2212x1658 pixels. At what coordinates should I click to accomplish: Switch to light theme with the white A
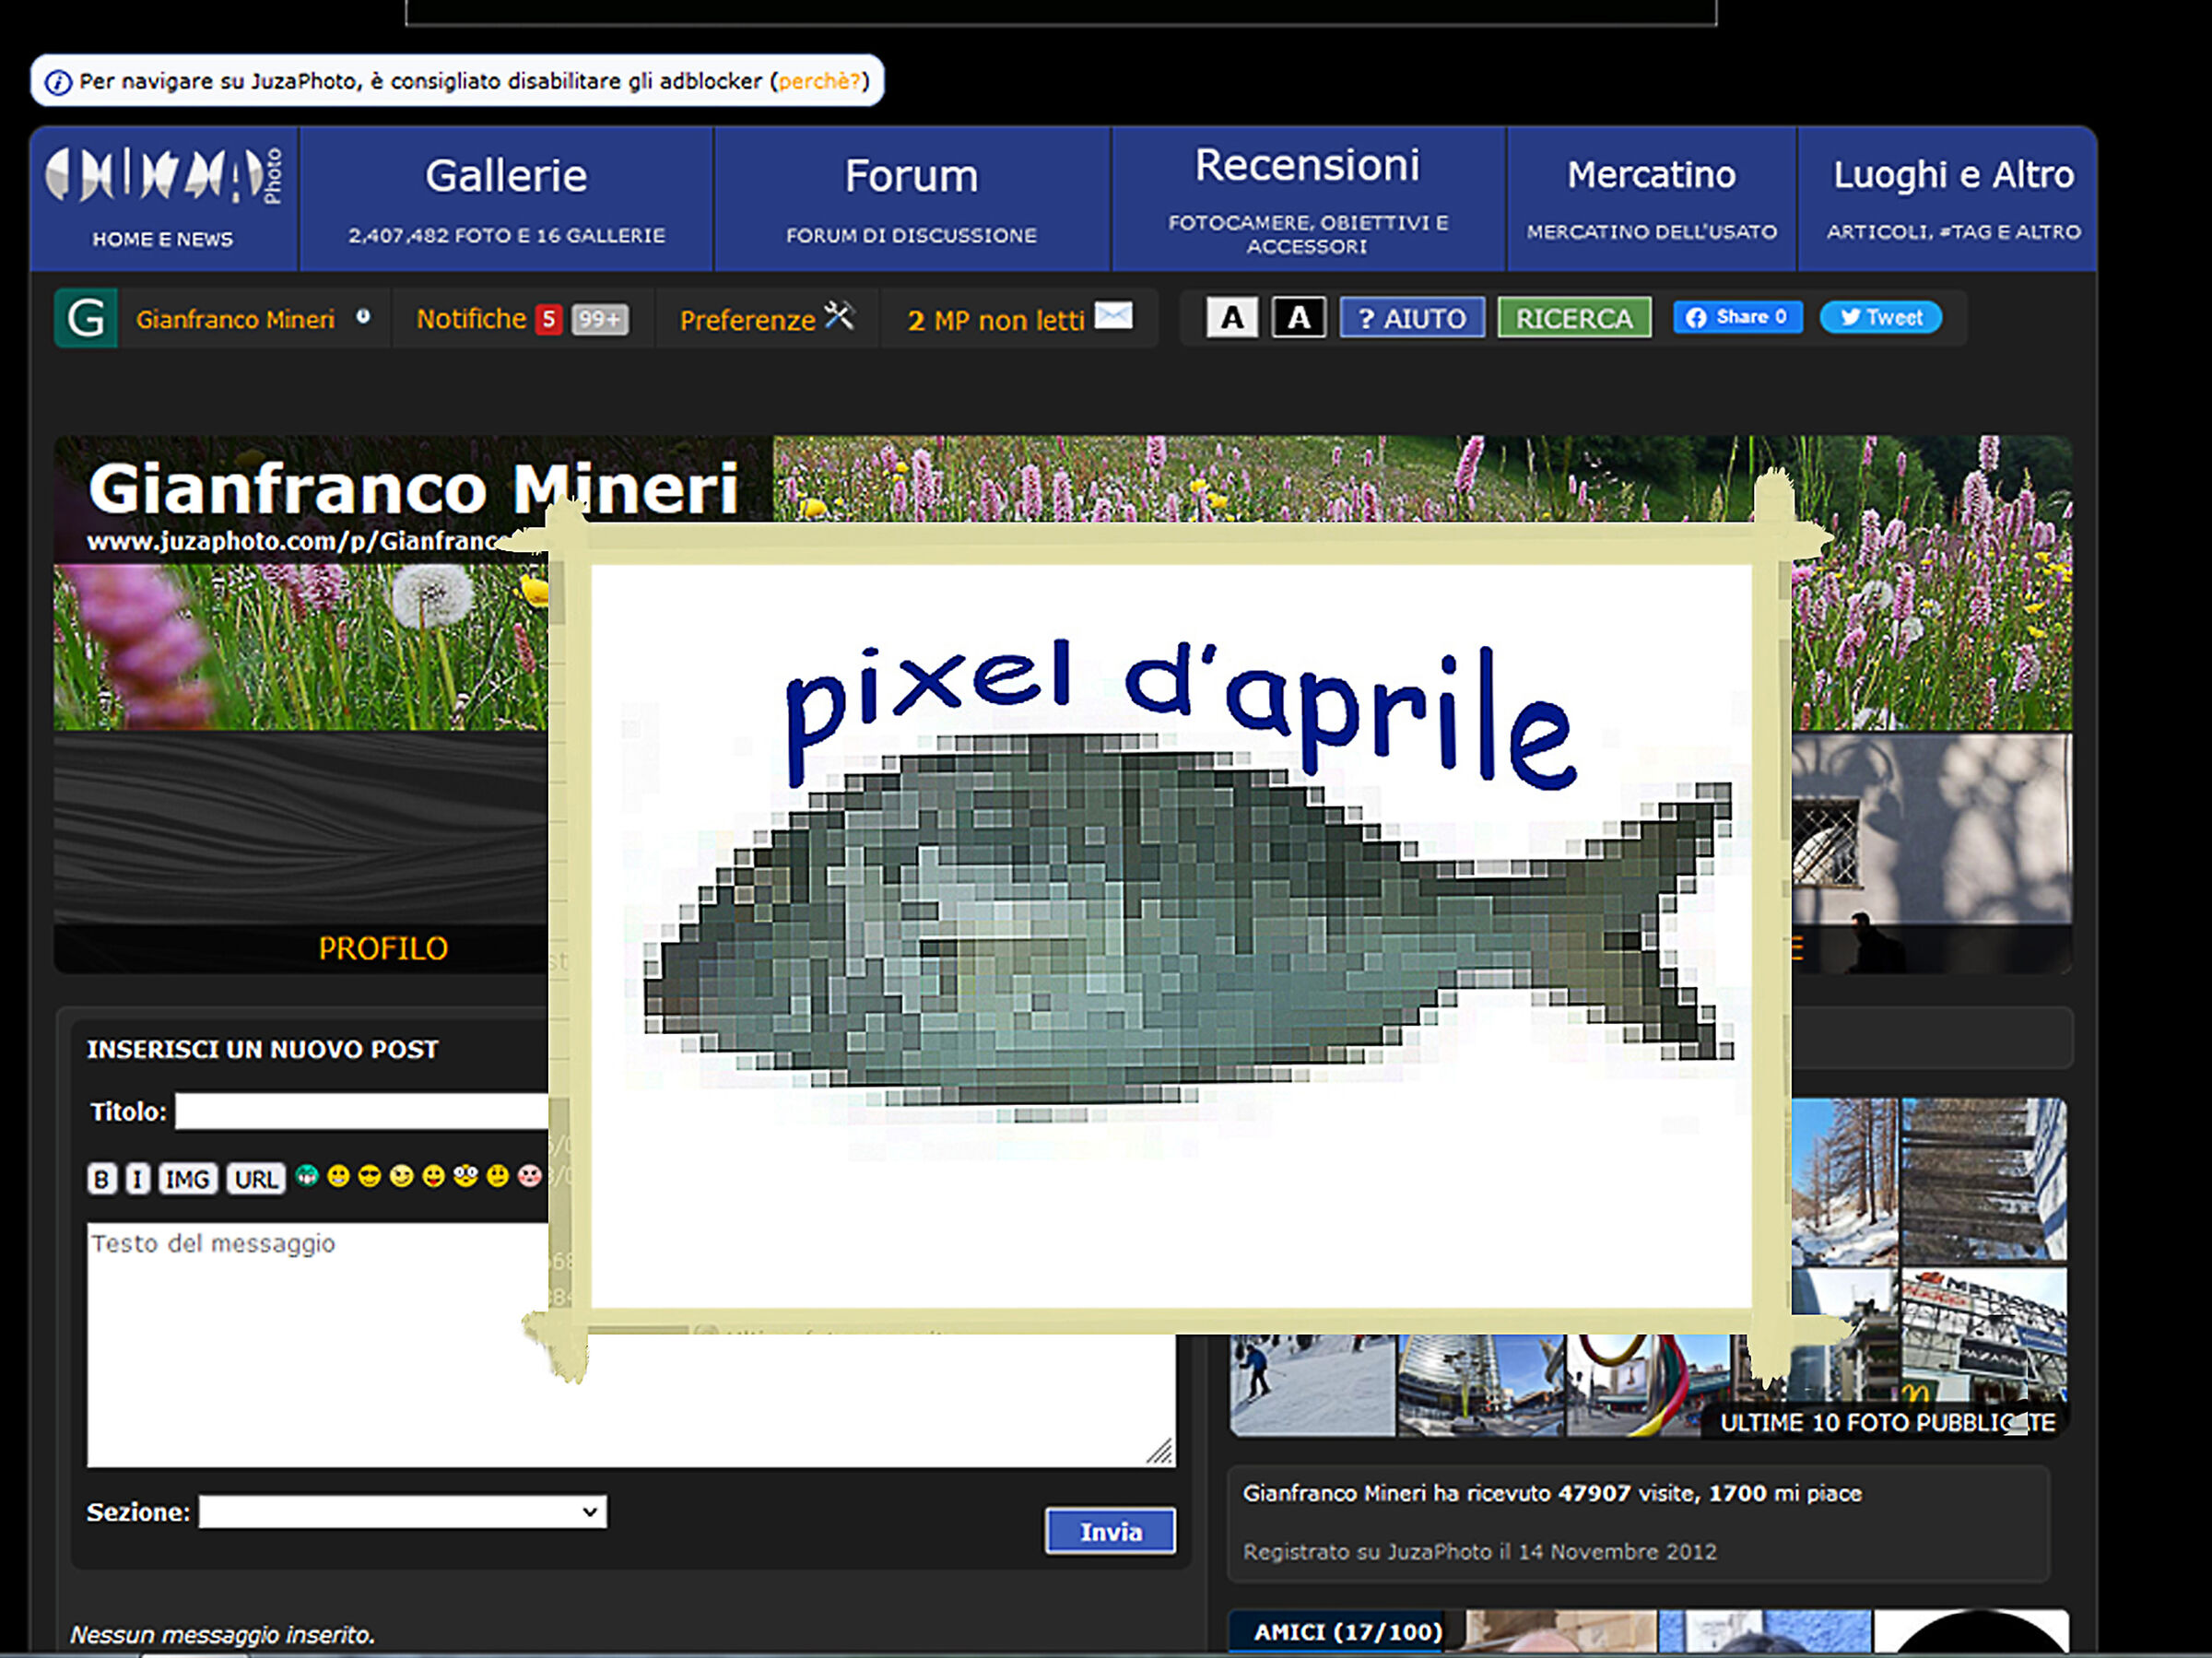coord(1231,317)
